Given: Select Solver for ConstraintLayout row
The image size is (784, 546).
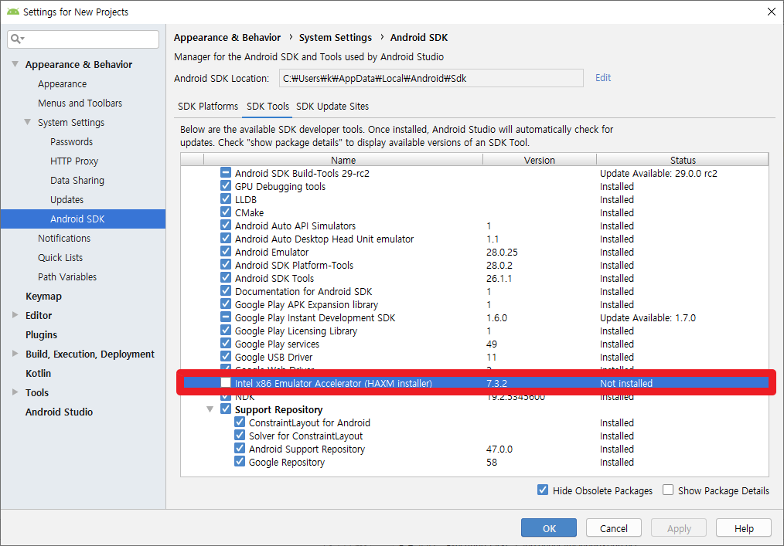Looking at the screenshot, I should pos(475,436).
